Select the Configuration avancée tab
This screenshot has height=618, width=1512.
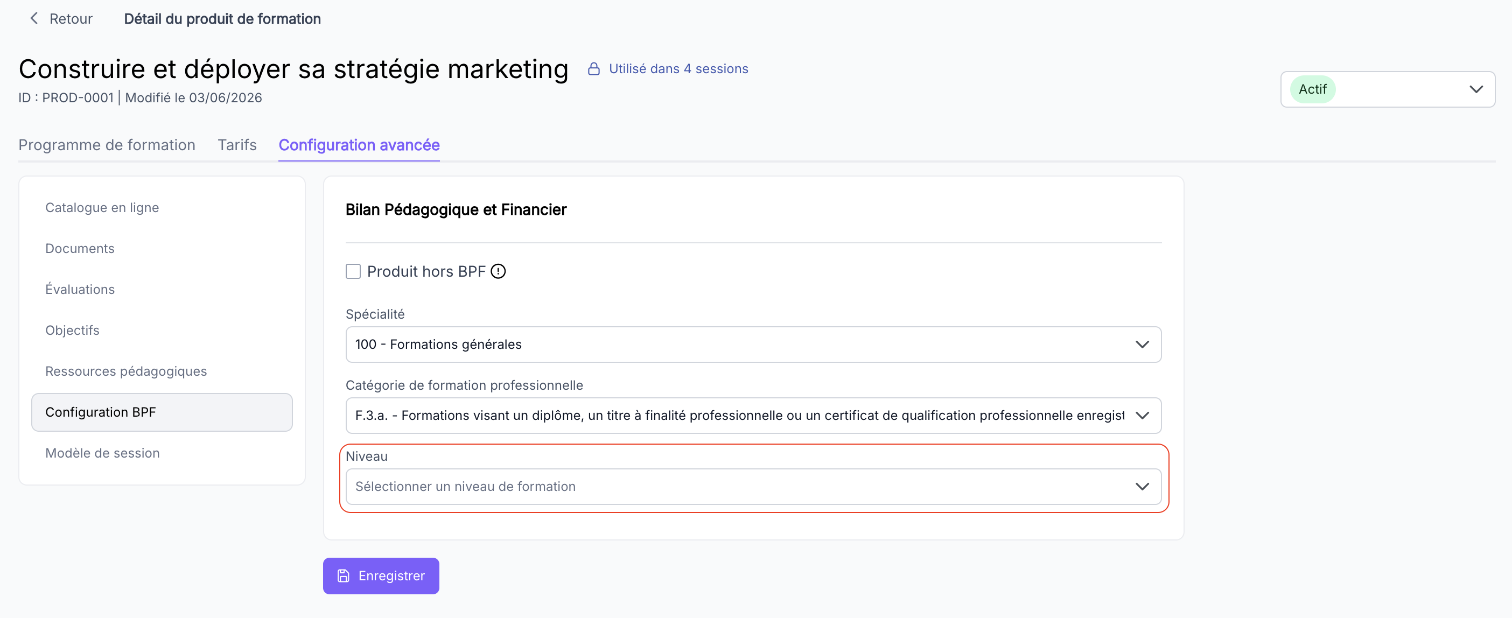(x=359, y=145)
